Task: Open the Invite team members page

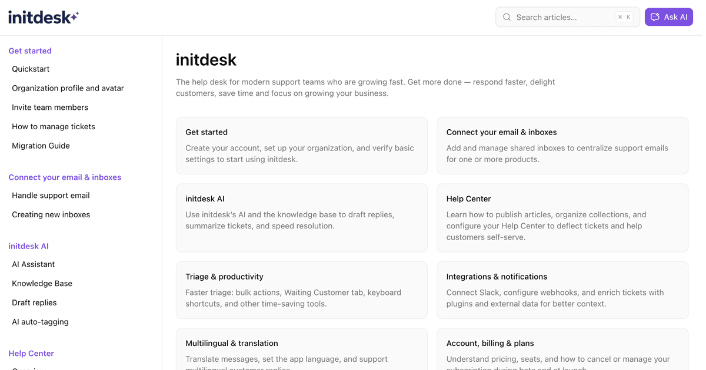Action: click(x=50, y=107)
